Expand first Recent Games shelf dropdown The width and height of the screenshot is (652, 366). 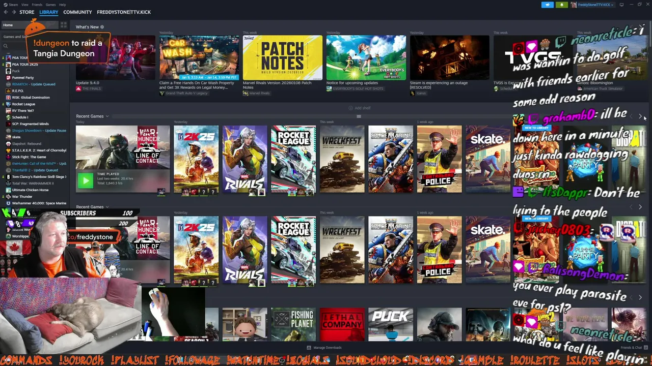[107, 116]
